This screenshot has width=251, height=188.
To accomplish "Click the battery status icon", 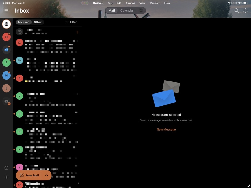I will coord(246,3).
